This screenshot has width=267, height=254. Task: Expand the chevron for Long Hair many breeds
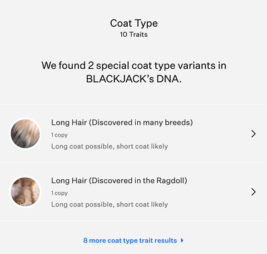point(254,134)
